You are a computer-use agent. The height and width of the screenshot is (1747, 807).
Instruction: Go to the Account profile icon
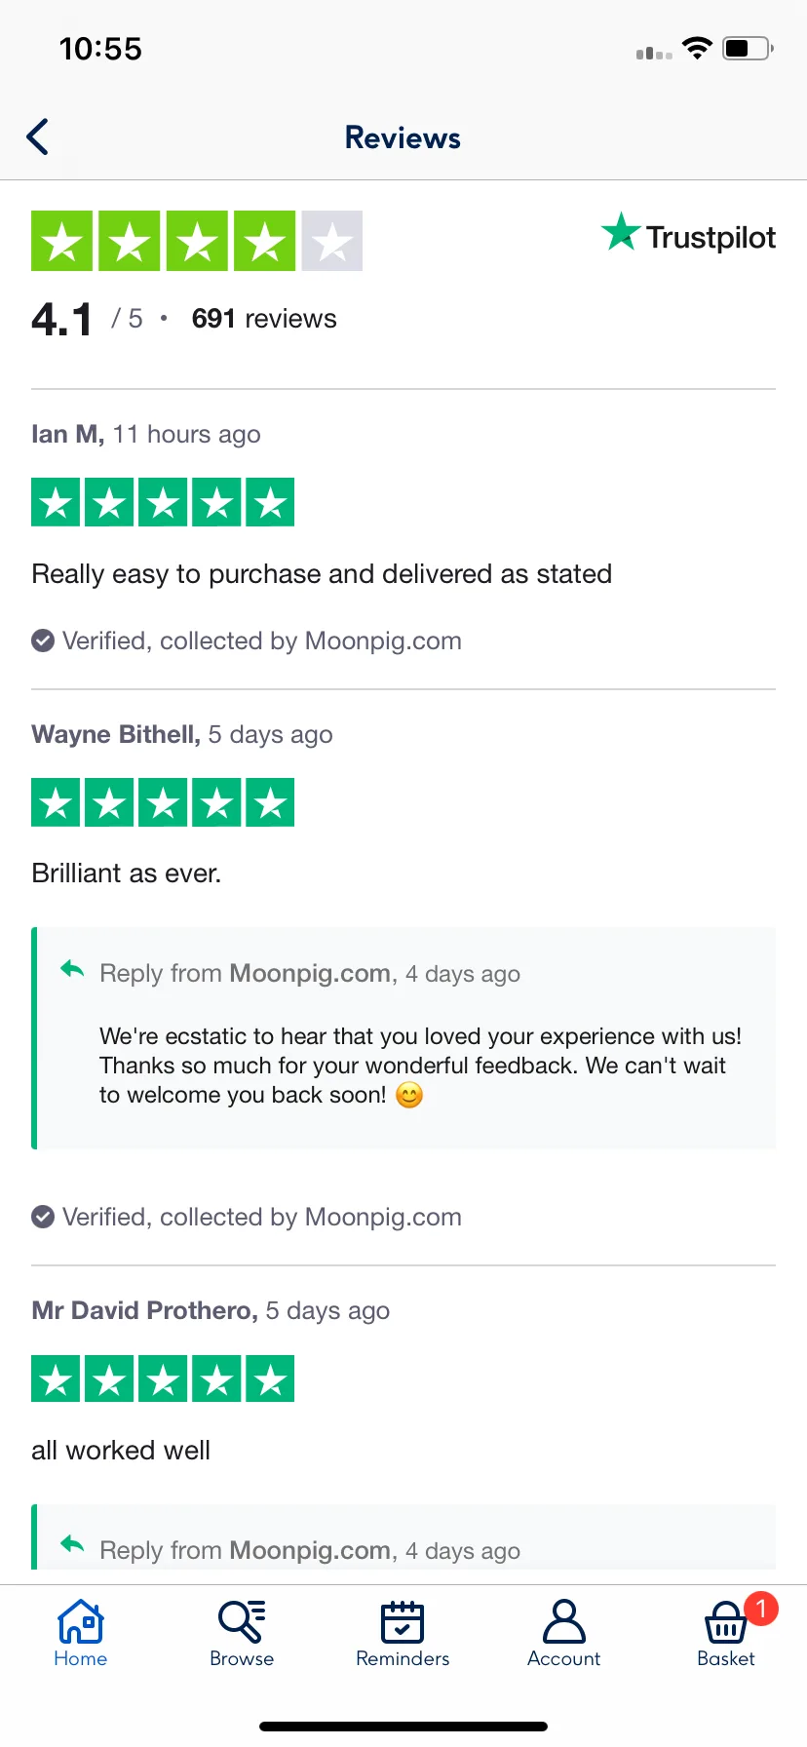click(563, 1622)
